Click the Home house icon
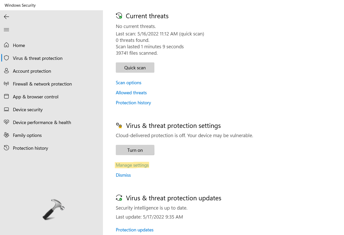The image size is (344, 235). pos(6,45)
